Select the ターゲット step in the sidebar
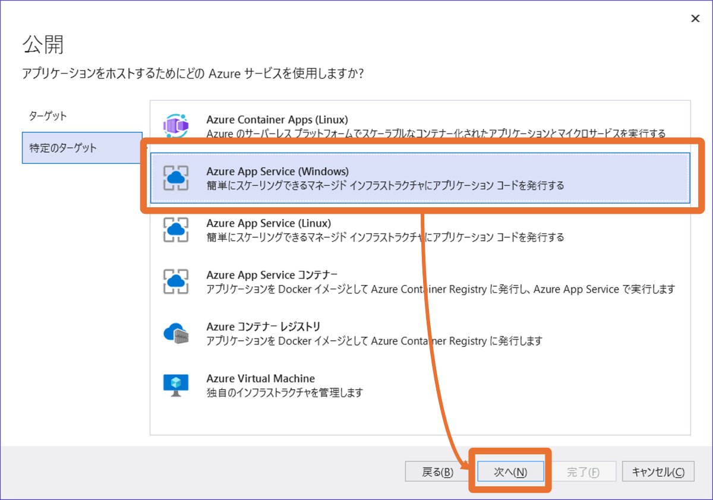The height and width of the screenshot is (500, 713). click(48, 116)
